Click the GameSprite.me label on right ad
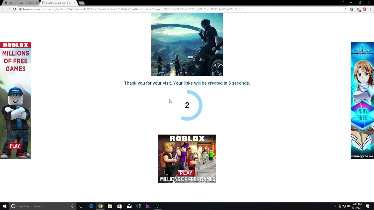This screenshot has height=210, width=374. coord(362,156)
